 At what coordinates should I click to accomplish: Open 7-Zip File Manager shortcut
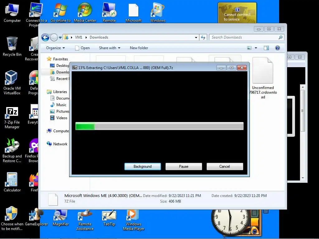12,118
